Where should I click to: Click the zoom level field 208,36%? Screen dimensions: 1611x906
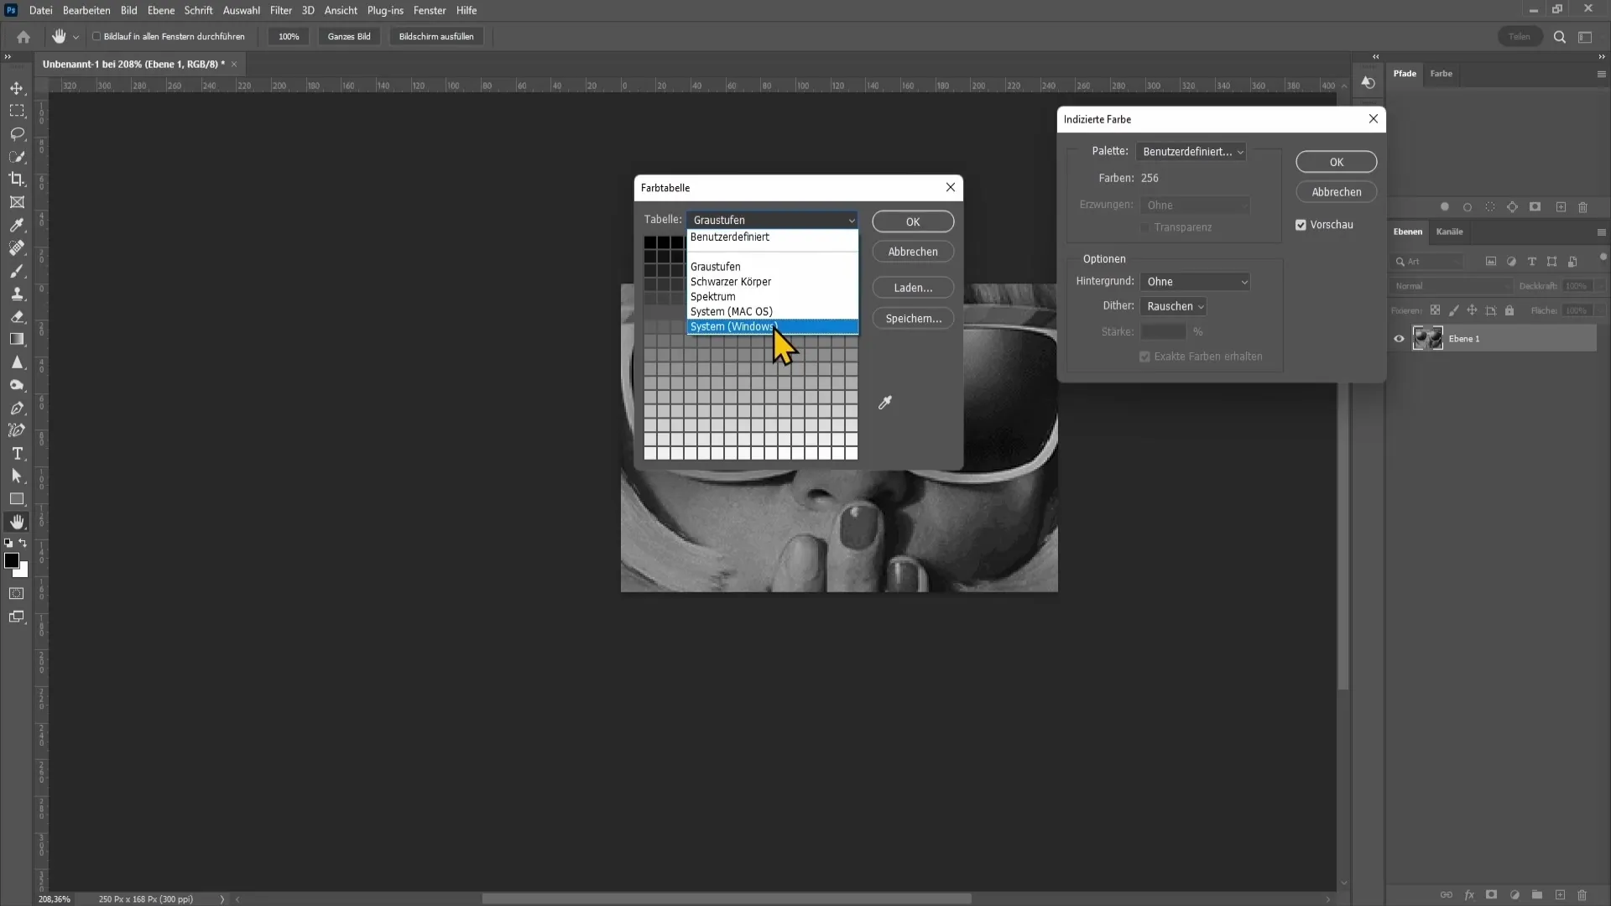(x=55, y=899)
